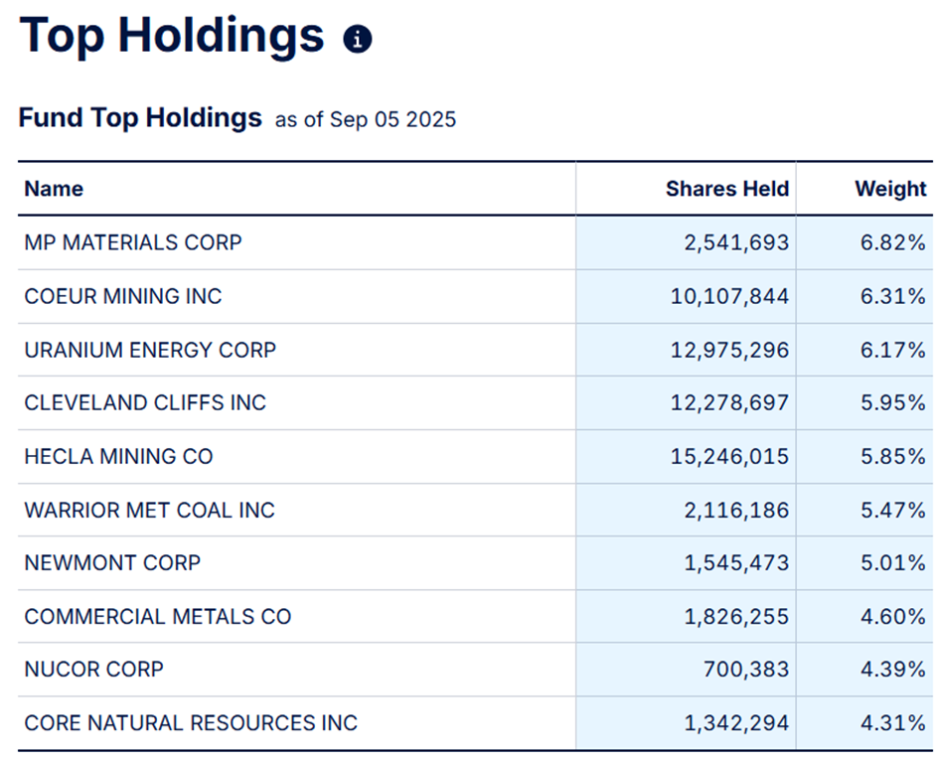Select the NUCOR CORP holding name
939x759 pixels.
tap(94, 670)
